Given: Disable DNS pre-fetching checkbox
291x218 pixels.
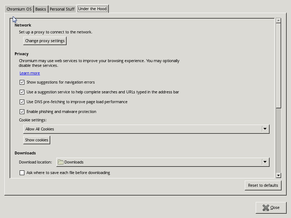Looking at the screenshot, I should (22, 102).
